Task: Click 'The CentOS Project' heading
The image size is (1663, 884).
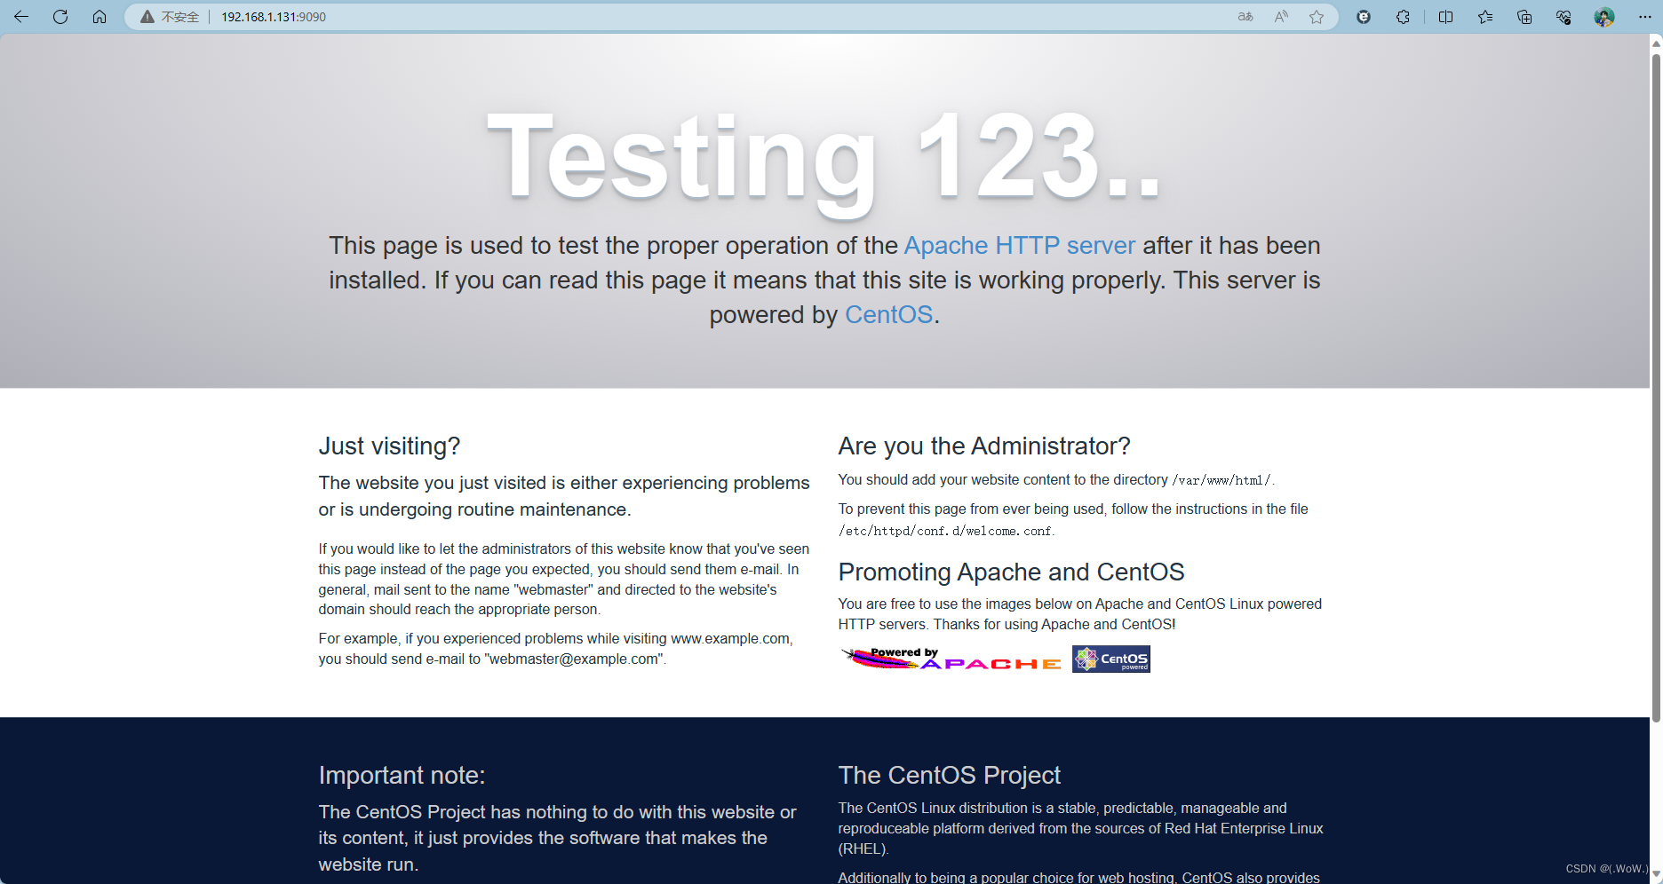Action: coord(949,775)
